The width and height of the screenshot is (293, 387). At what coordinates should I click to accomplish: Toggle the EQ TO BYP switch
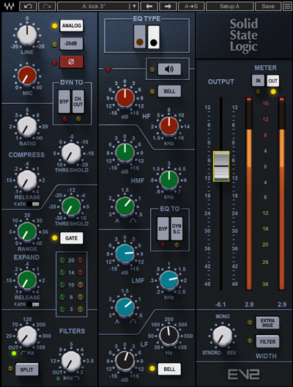click(x=163, y=229)
